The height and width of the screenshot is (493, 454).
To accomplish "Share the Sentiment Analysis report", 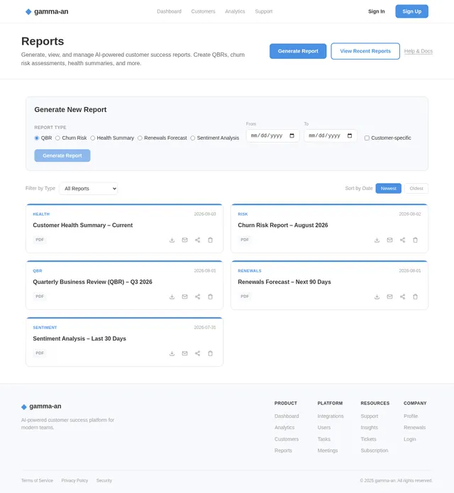I will (x=197, y=353).
